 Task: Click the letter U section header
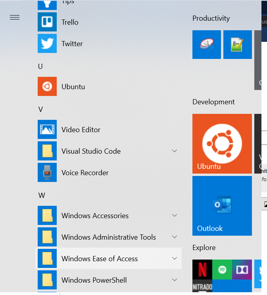pos(40,66)
